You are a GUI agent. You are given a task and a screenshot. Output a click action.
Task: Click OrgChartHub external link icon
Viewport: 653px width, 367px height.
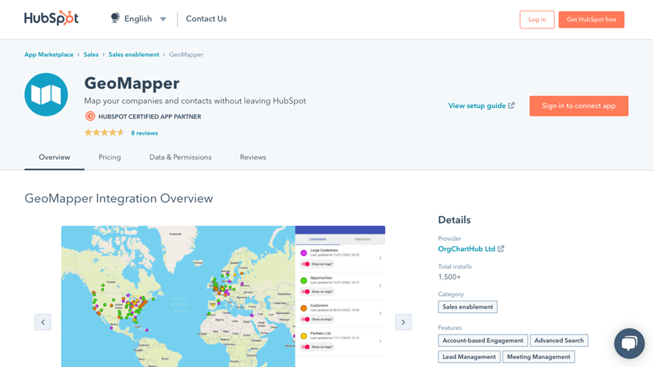[501, 249]
